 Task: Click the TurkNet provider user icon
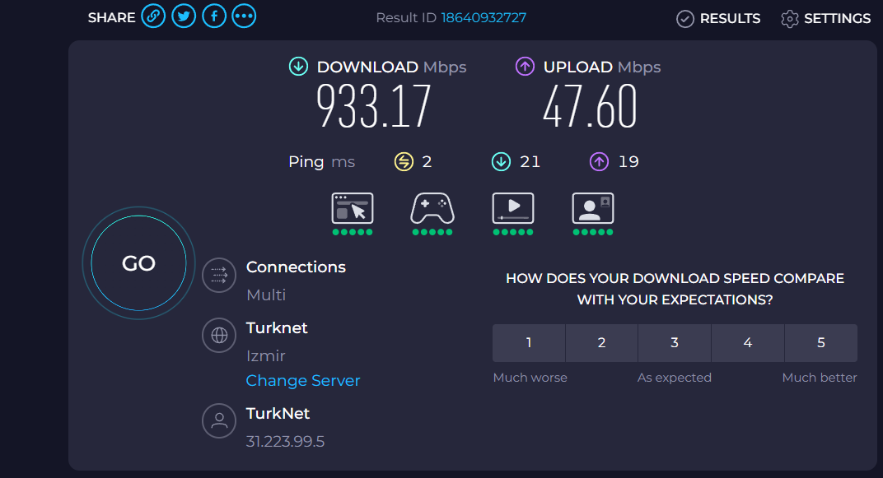click(x=219, y=420)
